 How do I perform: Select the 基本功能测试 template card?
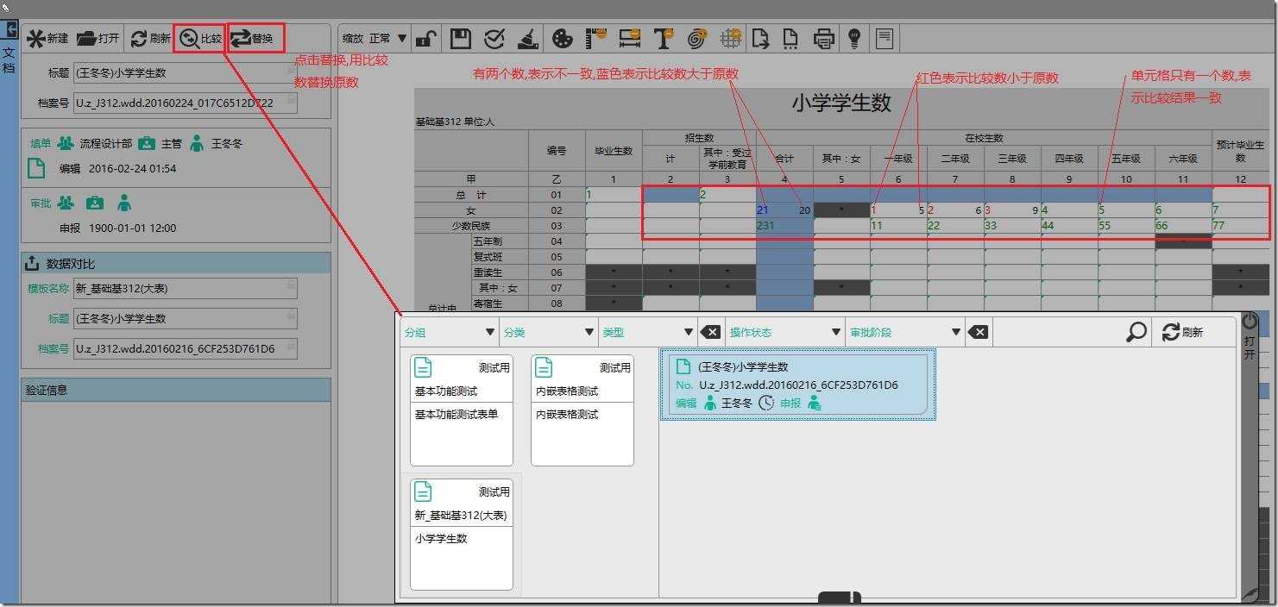[462, 410]
